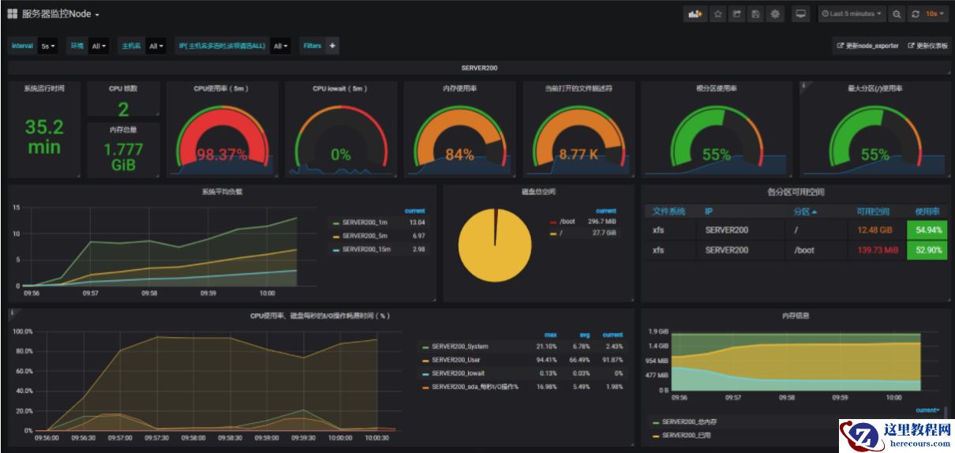Refresh dashboard with circular arrows icon

[916, 14]
